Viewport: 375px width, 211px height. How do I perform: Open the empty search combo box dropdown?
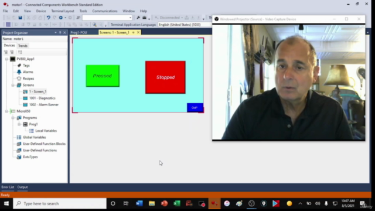click(x=130, y=18)
